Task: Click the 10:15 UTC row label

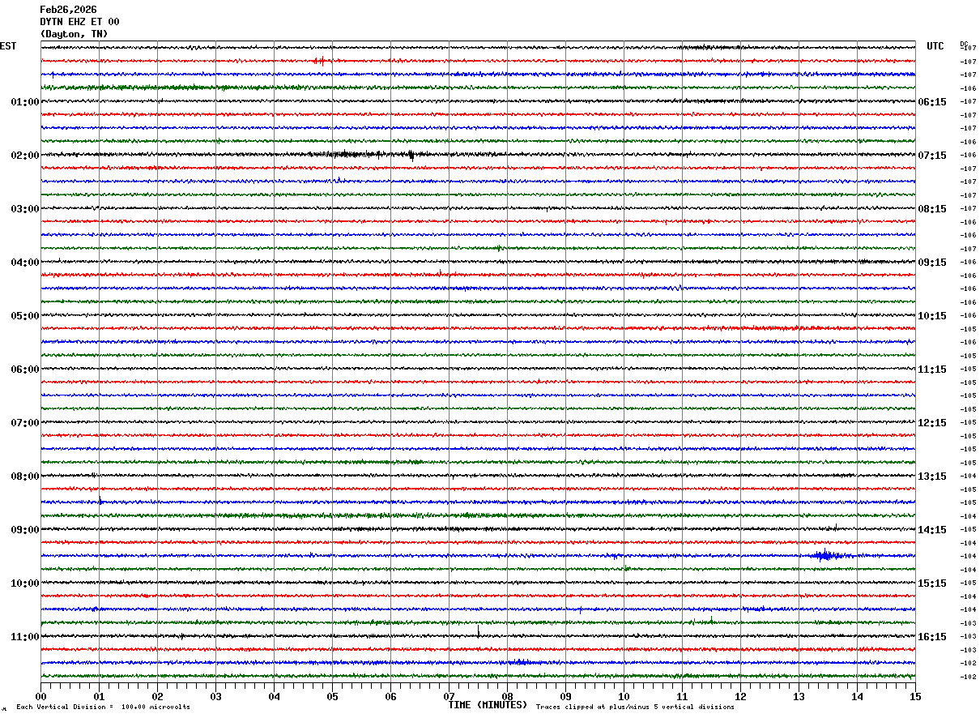Action: coord(932,316)
